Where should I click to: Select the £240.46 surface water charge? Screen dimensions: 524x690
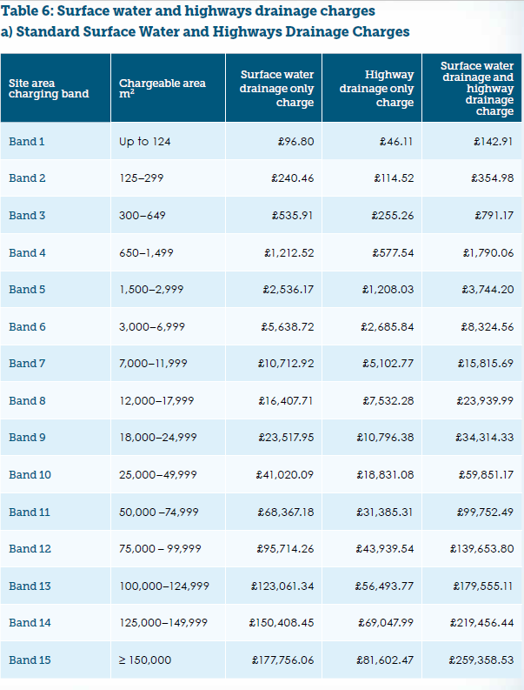point(292,178)
